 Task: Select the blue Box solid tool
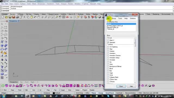(2, 45)
